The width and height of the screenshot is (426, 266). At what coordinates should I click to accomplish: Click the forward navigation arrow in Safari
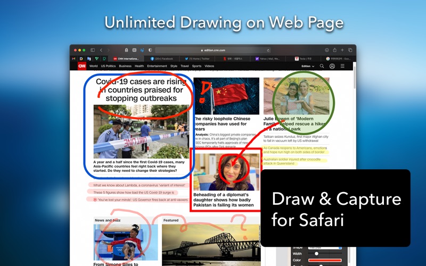click(109, 50)
